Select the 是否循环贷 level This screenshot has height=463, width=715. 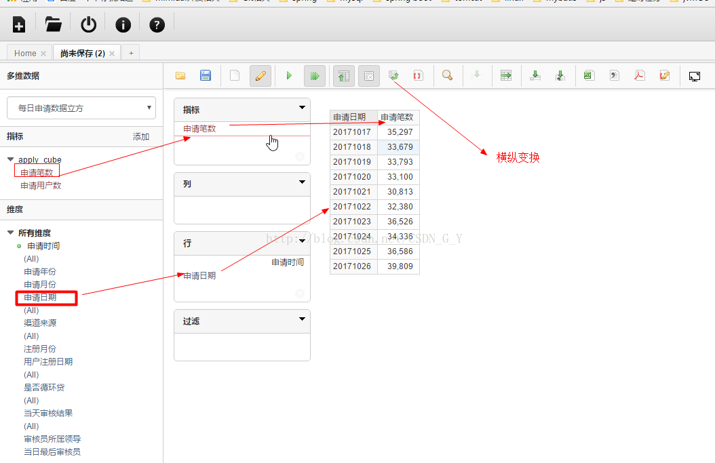click(44, 387)
